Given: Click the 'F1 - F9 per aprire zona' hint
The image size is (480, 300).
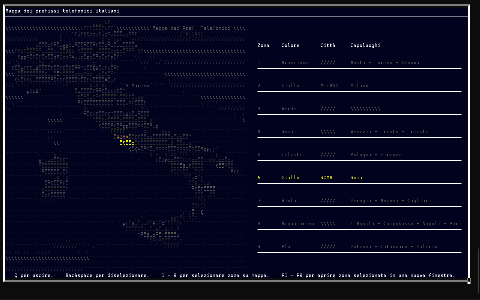Looking at the screenshot, I should [368, 275].
